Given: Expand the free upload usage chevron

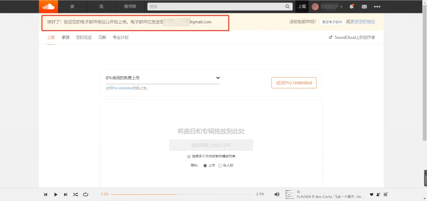Looking at the screenshot, I should (x=218, y=78).
